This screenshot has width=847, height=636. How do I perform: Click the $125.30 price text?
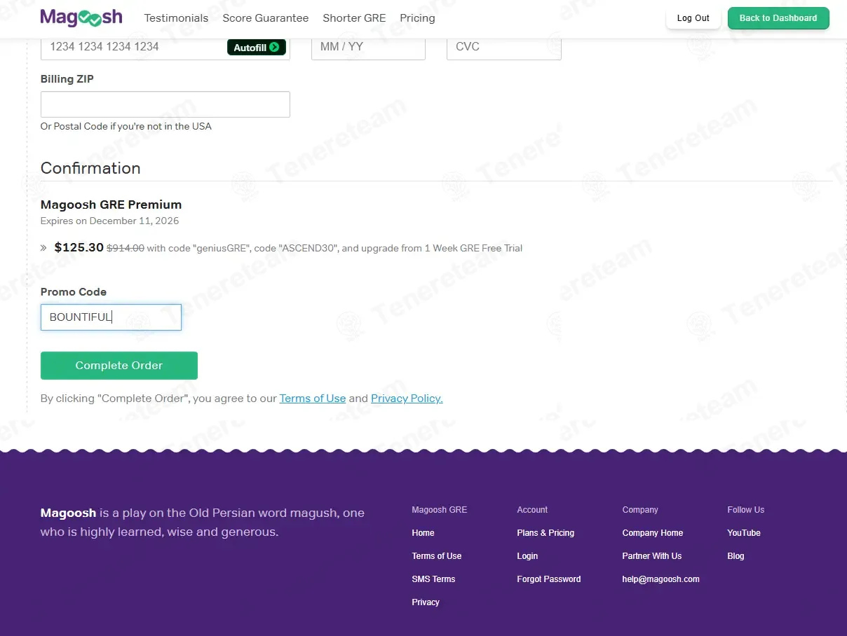(x=79, y=247)
